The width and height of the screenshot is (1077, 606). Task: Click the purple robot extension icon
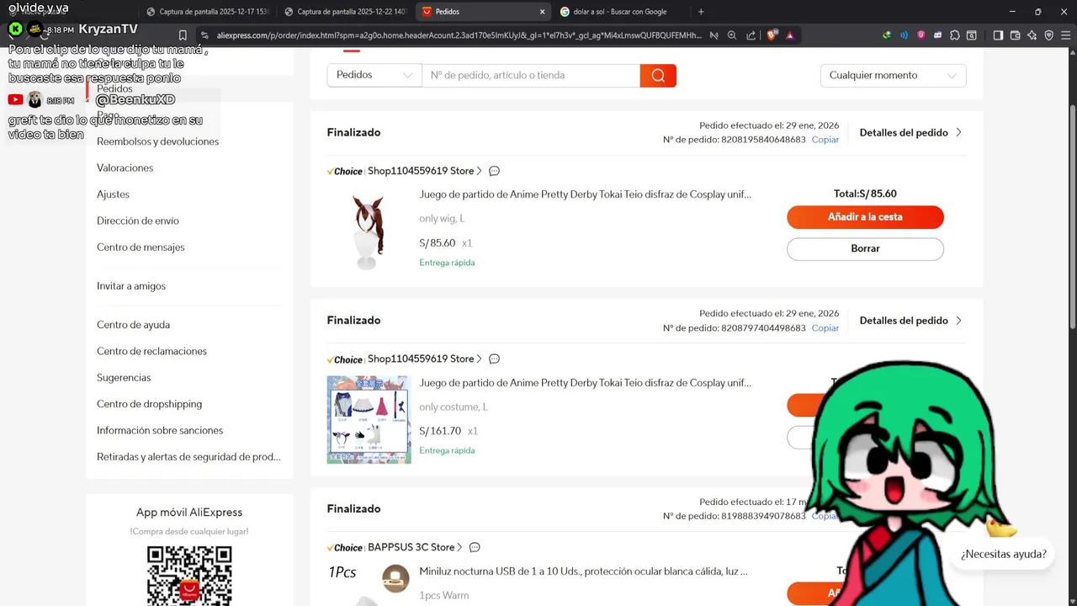[938, 35]
